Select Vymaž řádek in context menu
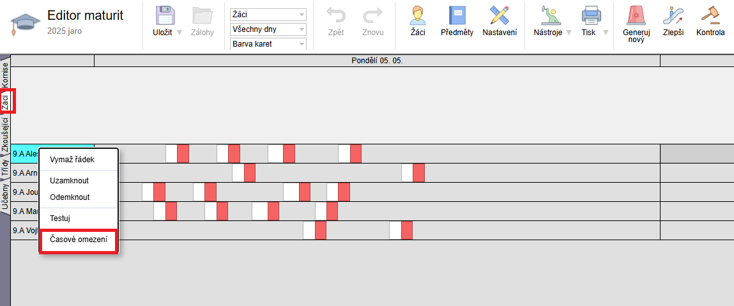The height and width of the screenshot is (306, 734). click(72, 160)
